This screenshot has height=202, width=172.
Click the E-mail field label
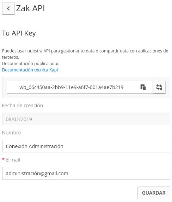pos(13,160)
